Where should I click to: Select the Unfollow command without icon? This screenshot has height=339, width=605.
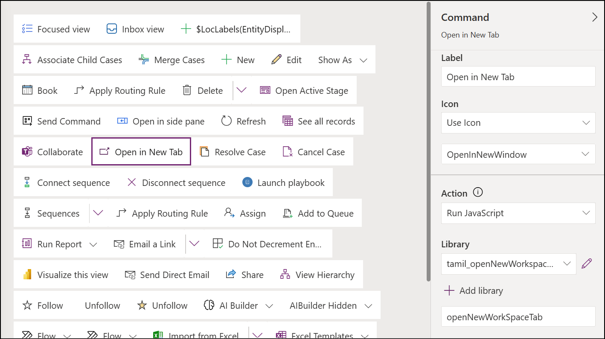[102, 305]
